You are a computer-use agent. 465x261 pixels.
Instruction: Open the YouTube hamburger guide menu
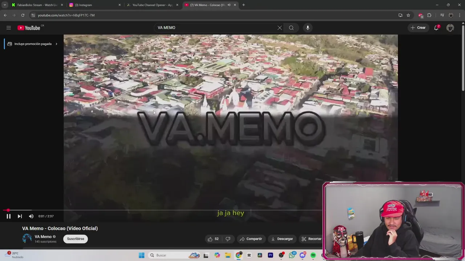point(9,28)
